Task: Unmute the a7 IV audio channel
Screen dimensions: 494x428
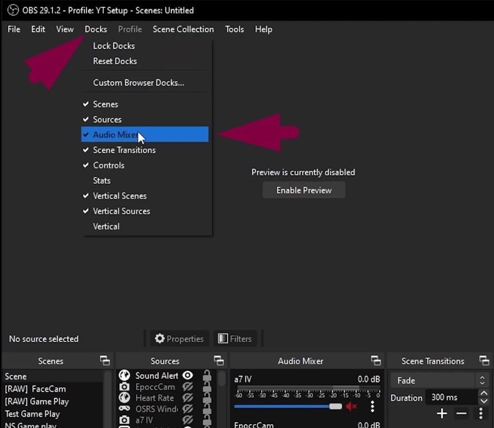Action: tap(351, 407)
